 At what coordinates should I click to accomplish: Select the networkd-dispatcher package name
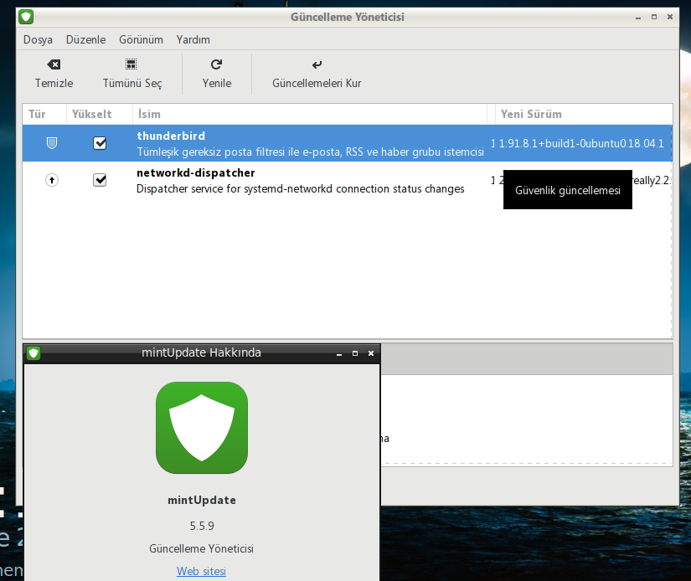[x=196, y=173]
